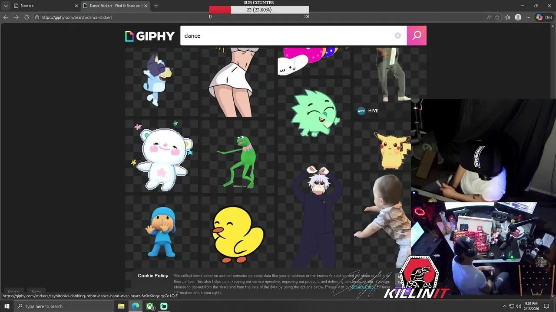This screenshot has width=556, height=312.
Task: Click the Edge taskbar icon
Action: pos(136,306)
